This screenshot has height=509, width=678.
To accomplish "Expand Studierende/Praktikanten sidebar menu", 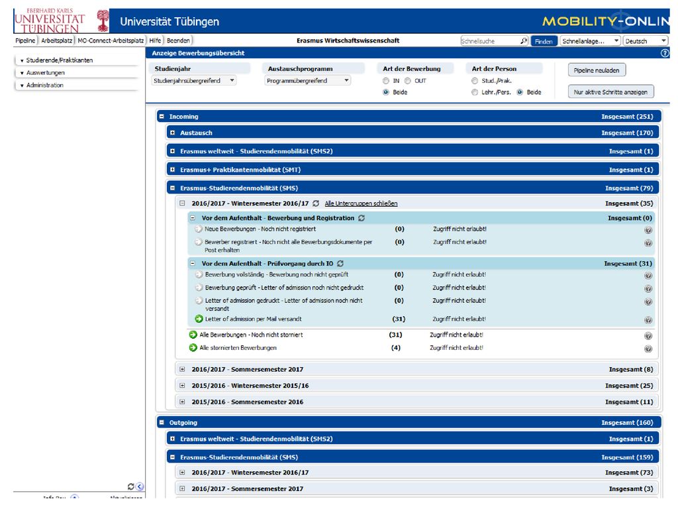I will tap(76, 60).
